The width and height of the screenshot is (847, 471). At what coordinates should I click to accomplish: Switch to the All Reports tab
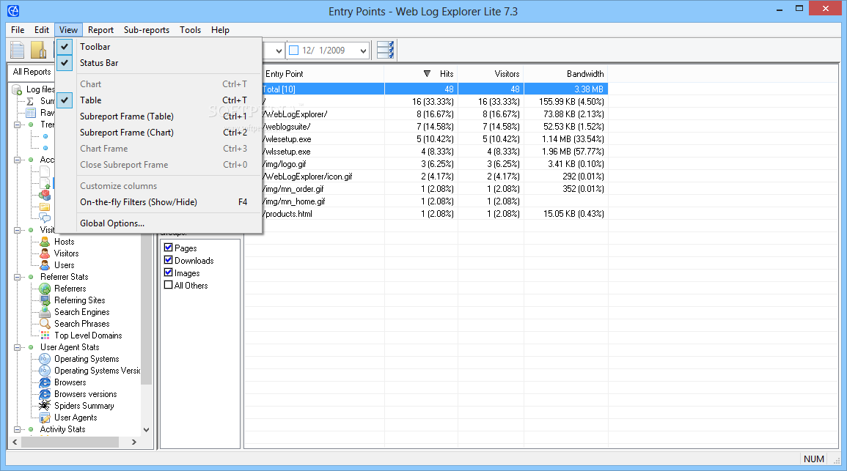(32, 72)
